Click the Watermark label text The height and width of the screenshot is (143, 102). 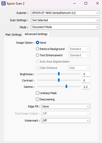point(32,121)
